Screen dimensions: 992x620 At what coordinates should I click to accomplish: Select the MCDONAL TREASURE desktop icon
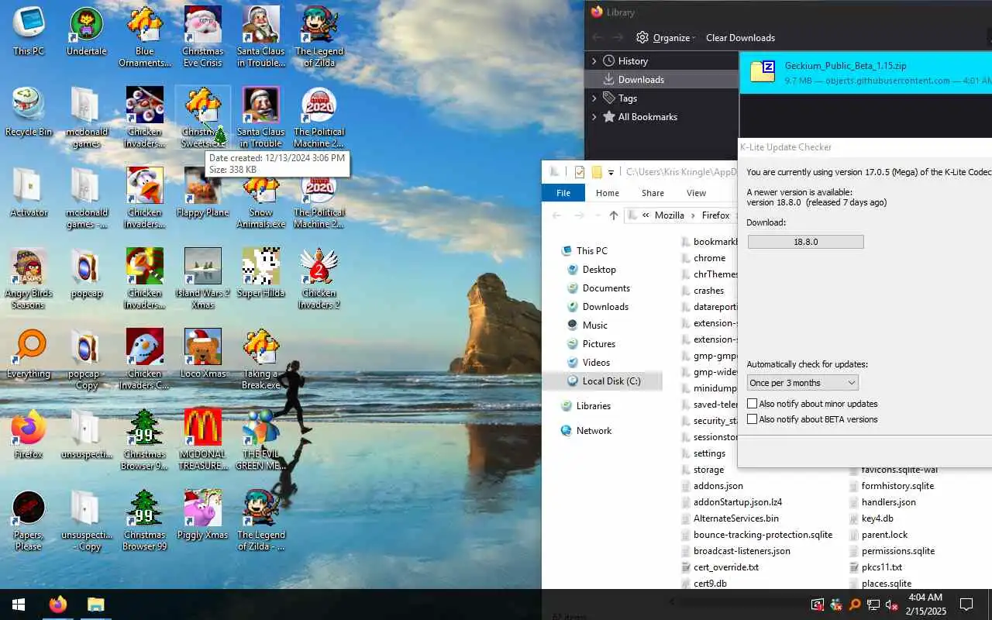[202, 440]
